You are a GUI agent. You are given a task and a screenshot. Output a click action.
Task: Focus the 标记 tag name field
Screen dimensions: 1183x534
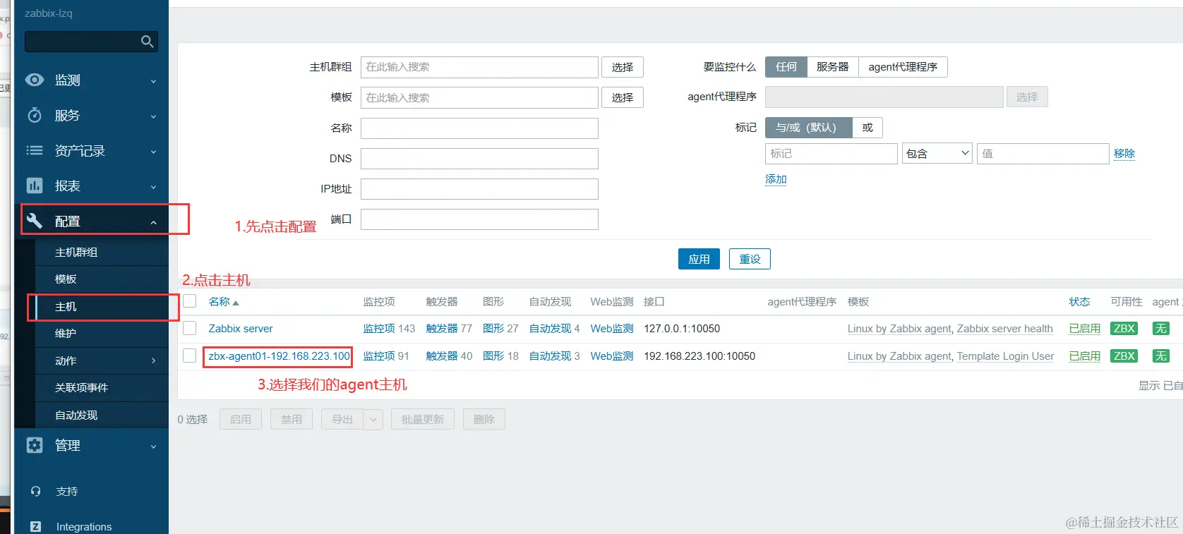[831, 153]
